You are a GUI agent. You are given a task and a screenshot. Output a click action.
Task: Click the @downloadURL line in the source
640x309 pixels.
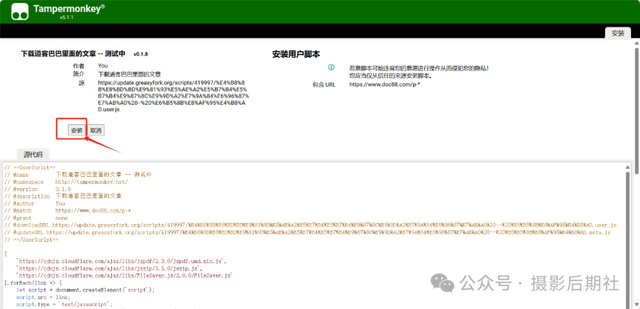[x=310, y=225]
